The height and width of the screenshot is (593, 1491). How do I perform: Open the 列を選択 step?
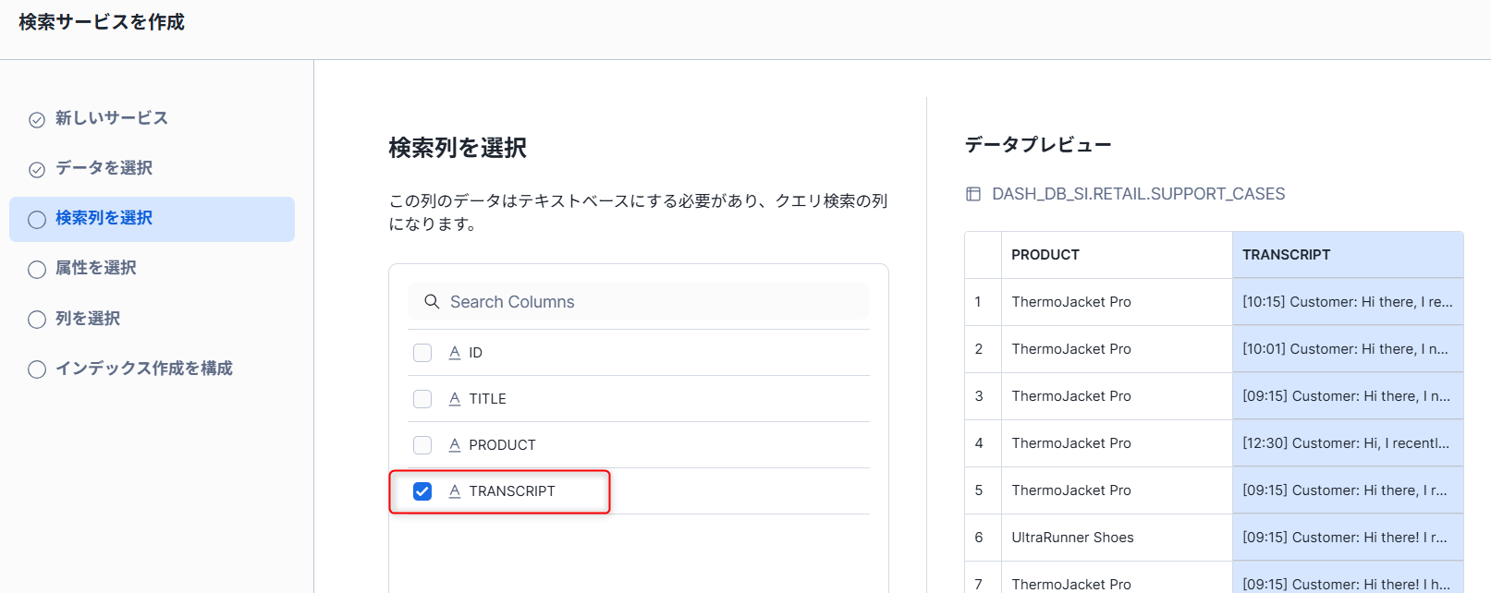(x=88, y=319)
